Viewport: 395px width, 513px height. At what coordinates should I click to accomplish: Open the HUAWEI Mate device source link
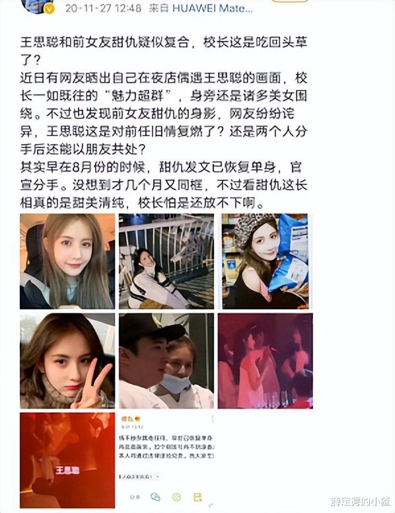212,8
